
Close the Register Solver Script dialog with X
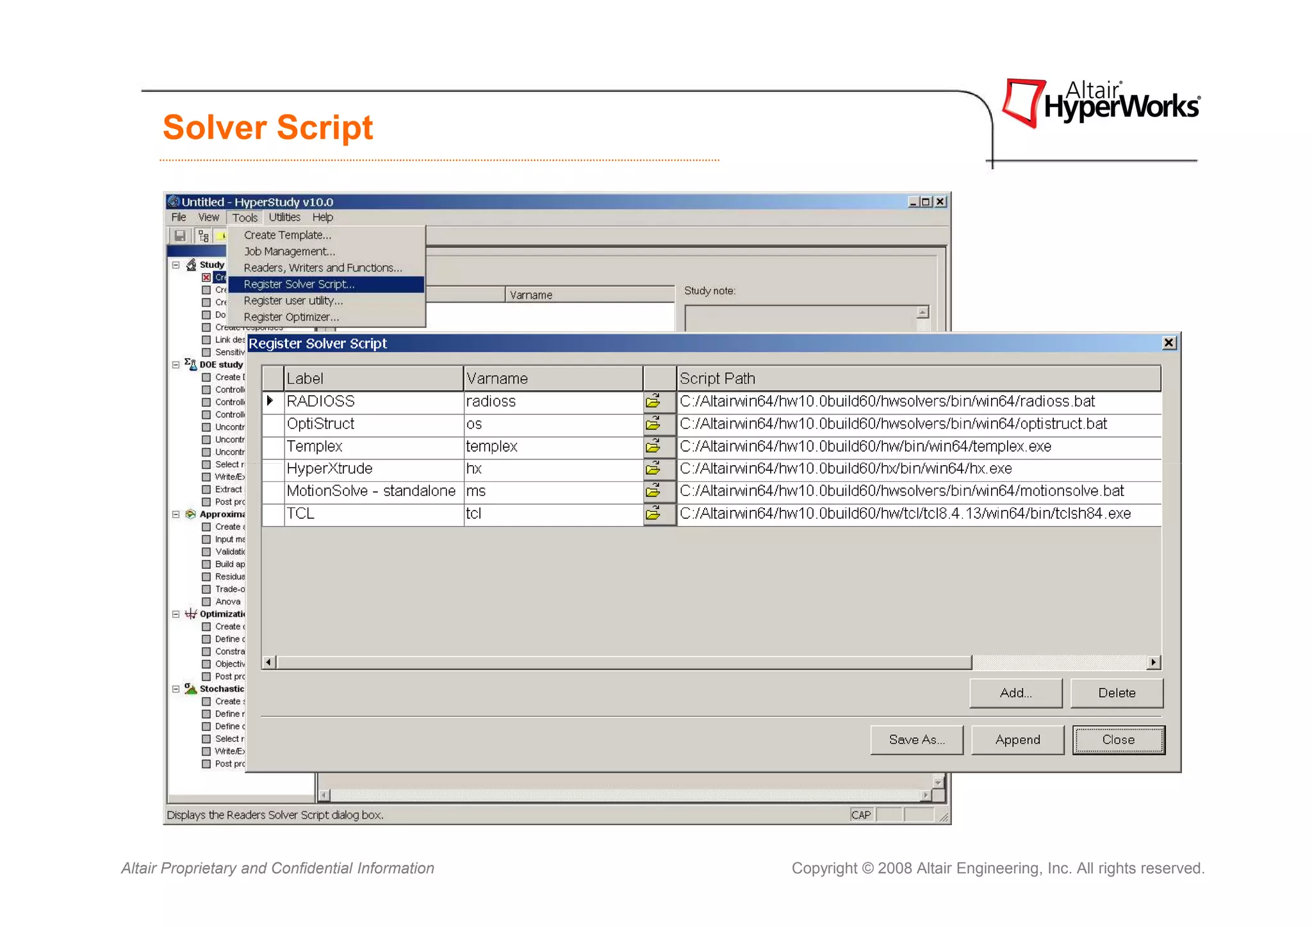1168,343
